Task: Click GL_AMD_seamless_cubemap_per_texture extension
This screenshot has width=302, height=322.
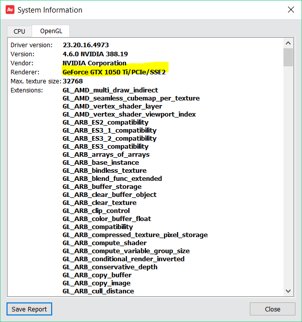Action: click(131, 98)
